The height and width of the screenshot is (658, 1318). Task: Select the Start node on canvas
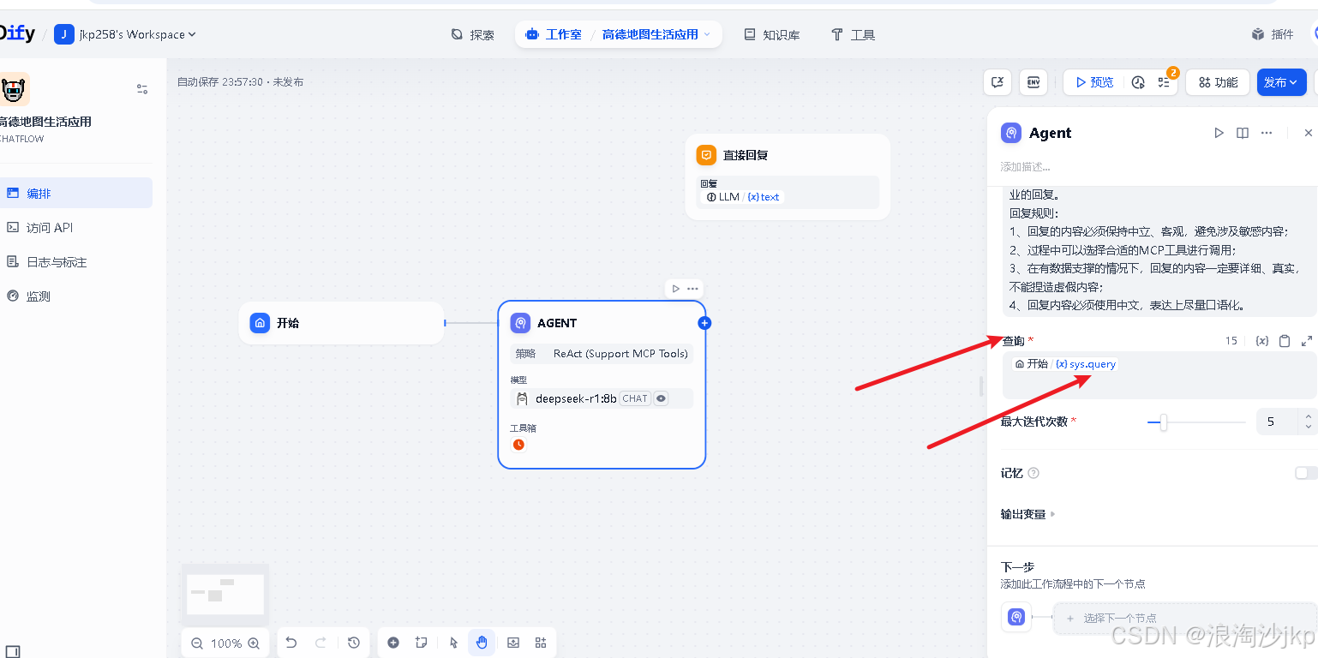pyautogui.click(x=341, y=323)
